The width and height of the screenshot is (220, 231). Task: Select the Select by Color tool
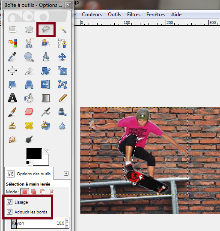click(13, 43)
